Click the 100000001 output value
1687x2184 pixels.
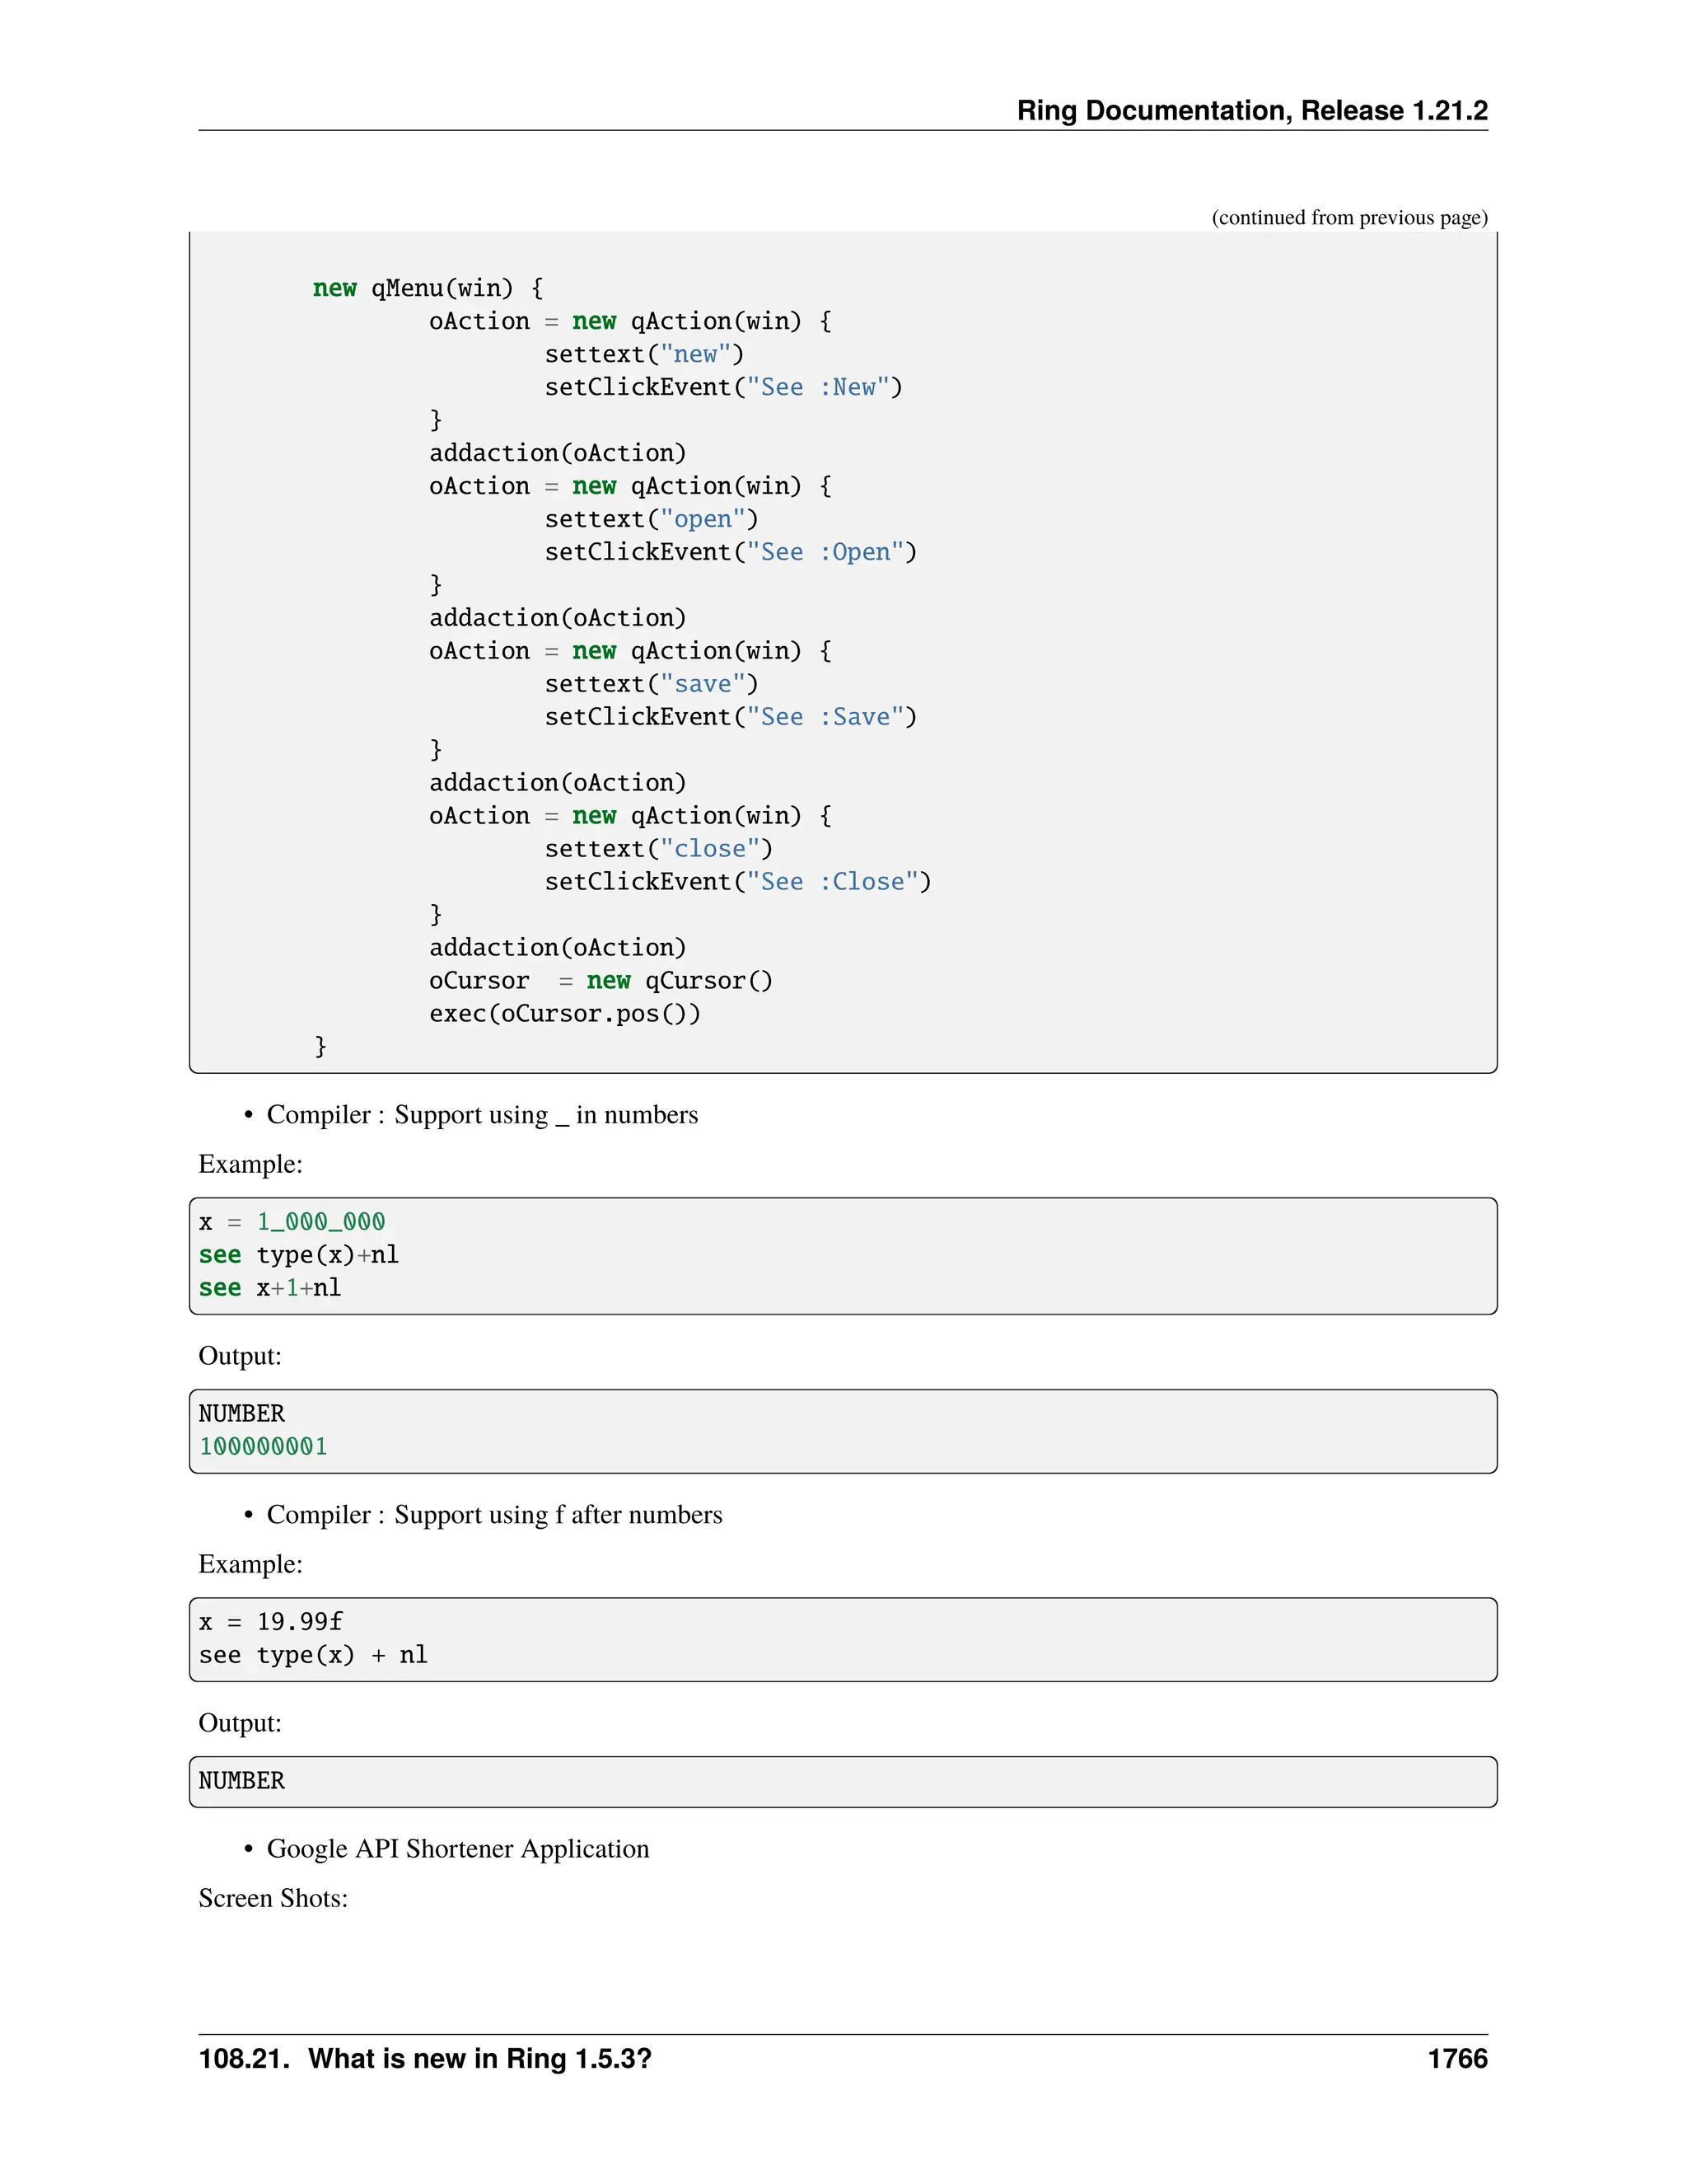[263, 1447]
